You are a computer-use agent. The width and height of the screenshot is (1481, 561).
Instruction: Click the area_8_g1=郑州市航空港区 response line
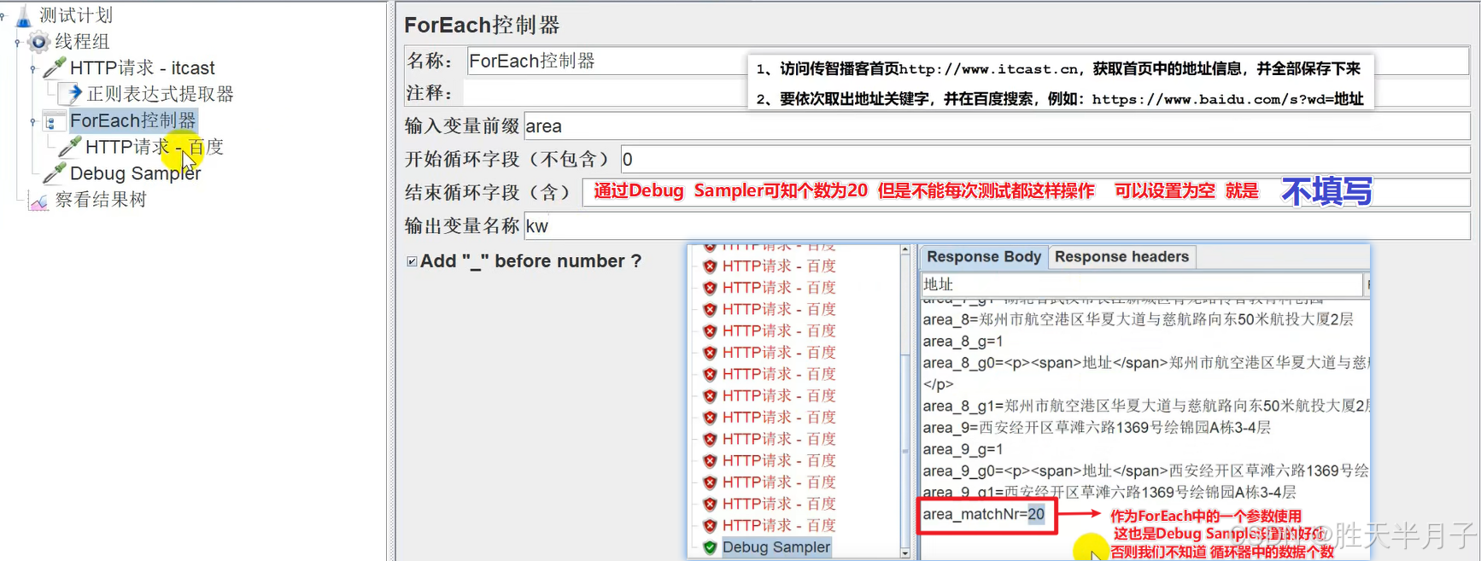coord(1144,406)
